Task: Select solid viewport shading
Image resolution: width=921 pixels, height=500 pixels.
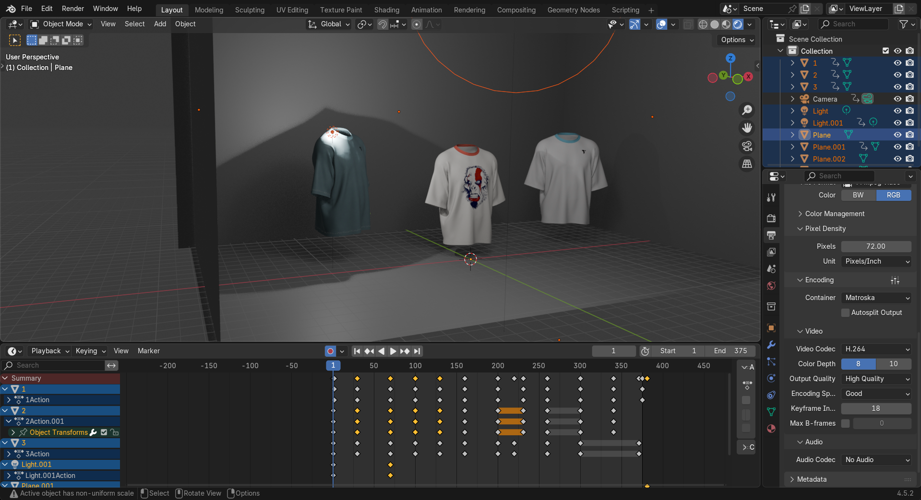Action: (x=715, y=24)
